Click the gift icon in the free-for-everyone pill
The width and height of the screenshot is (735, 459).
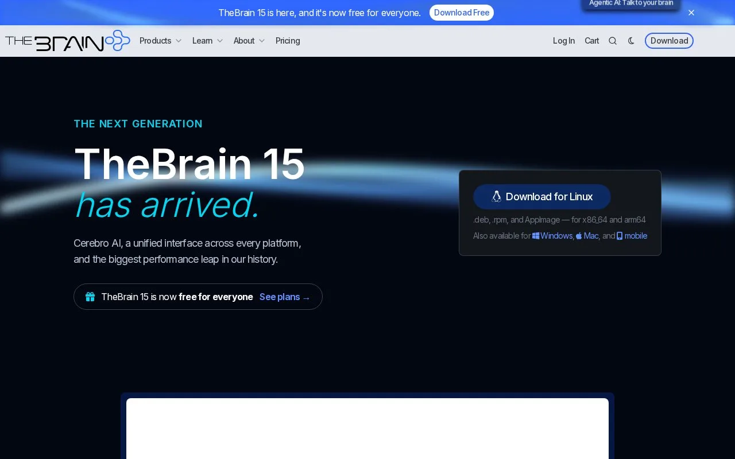click(90, 297)
